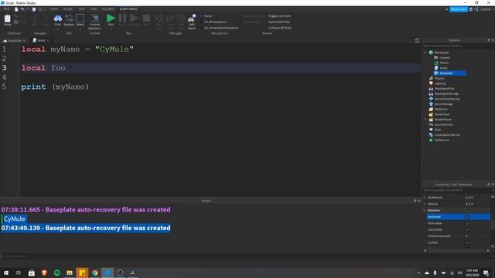Select On All Exceptions option
The image size is (495, 278).
pos(215,22)
